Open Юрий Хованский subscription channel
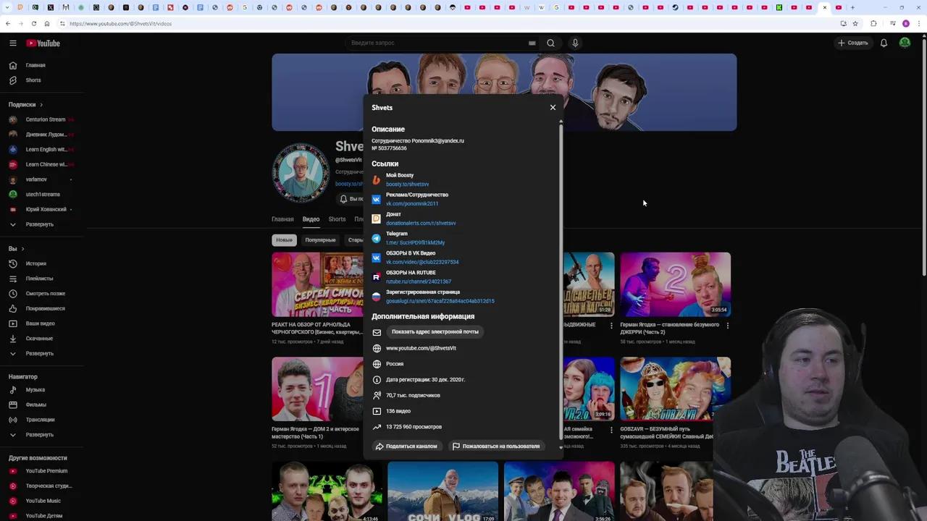Screen dimensions: 927x521 46,209
